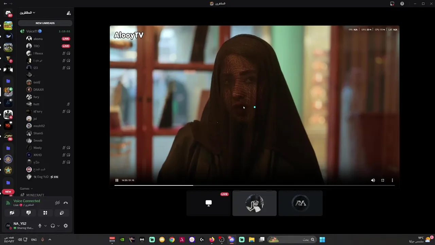Screen dimensions: 435x245
Task: Mute microphone in user panel
Action: pos(40,226)
